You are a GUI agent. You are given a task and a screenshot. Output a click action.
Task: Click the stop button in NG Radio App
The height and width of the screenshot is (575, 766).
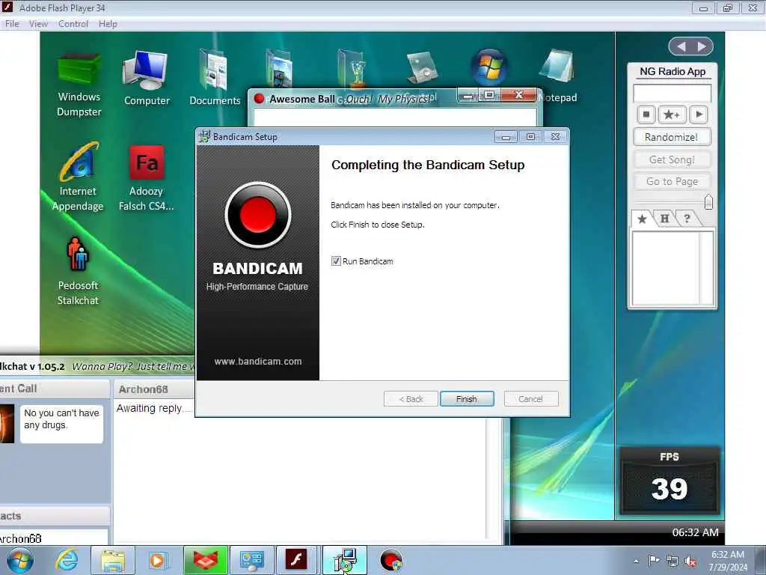(x=646, y=115)
